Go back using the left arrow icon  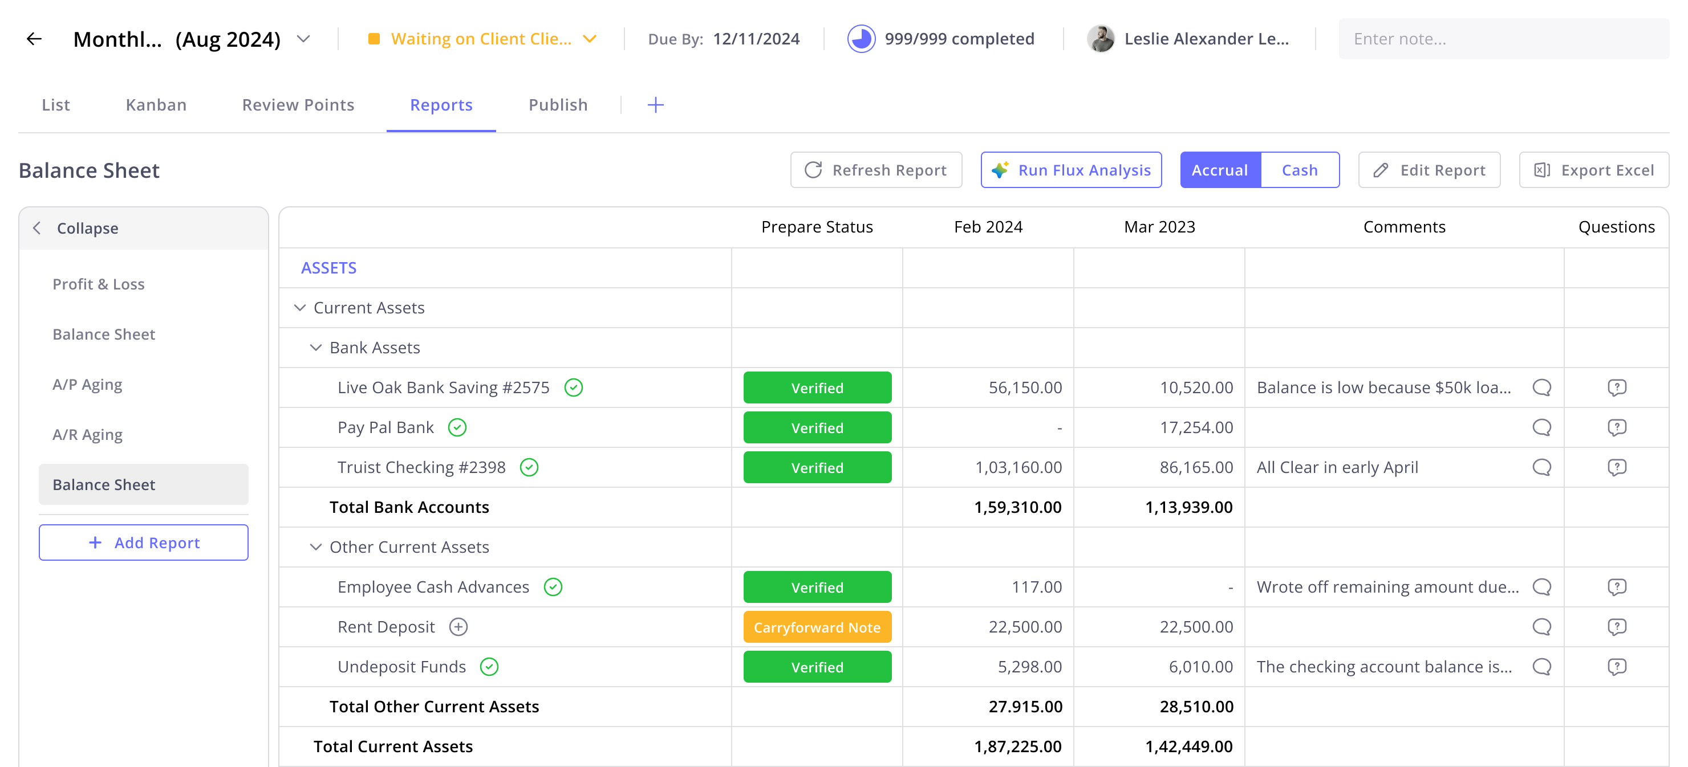pyautogui.click(x=34, y=39)
